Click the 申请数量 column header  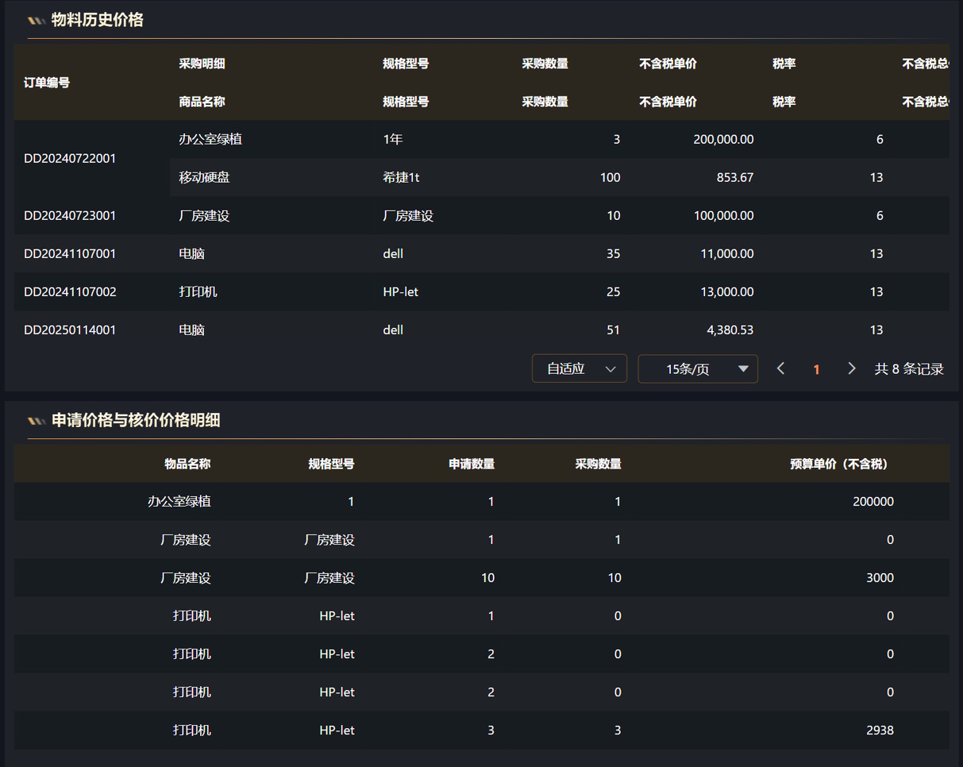coord(472,464)
